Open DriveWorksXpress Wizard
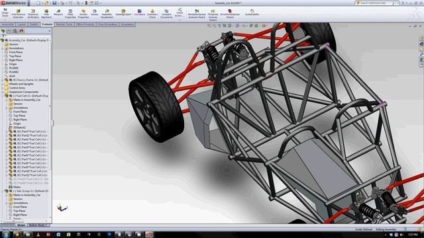 click(230, 13)
